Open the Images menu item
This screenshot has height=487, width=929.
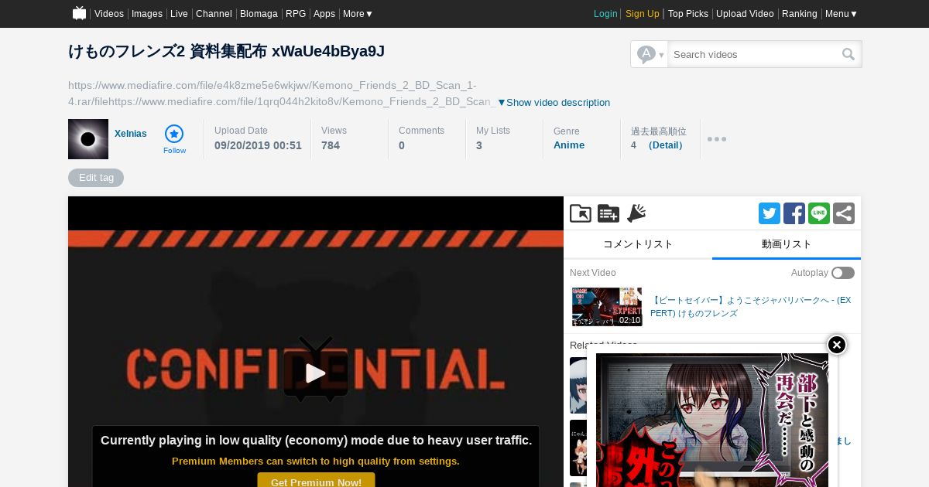tap(147, 14)
